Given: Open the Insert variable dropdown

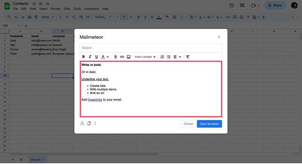Looking at the screenshot, I should tap(145, 57).
